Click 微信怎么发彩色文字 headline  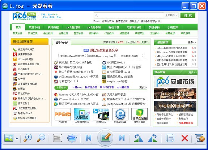(x=104, y=50)
